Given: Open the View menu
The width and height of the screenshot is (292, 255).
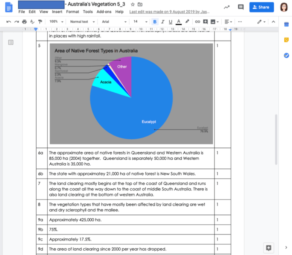Looking at the screenshot, I should pos(43,12).
